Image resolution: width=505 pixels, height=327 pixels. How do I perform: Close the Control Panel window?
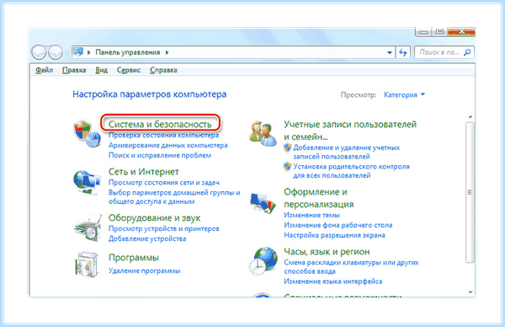[x=461, y=32]
